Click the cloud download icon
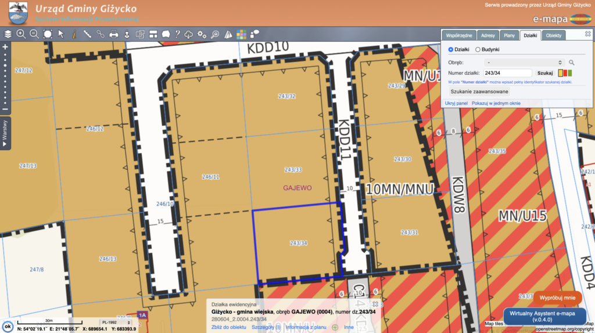Screen dimensions: 595x333 (189, 34)
